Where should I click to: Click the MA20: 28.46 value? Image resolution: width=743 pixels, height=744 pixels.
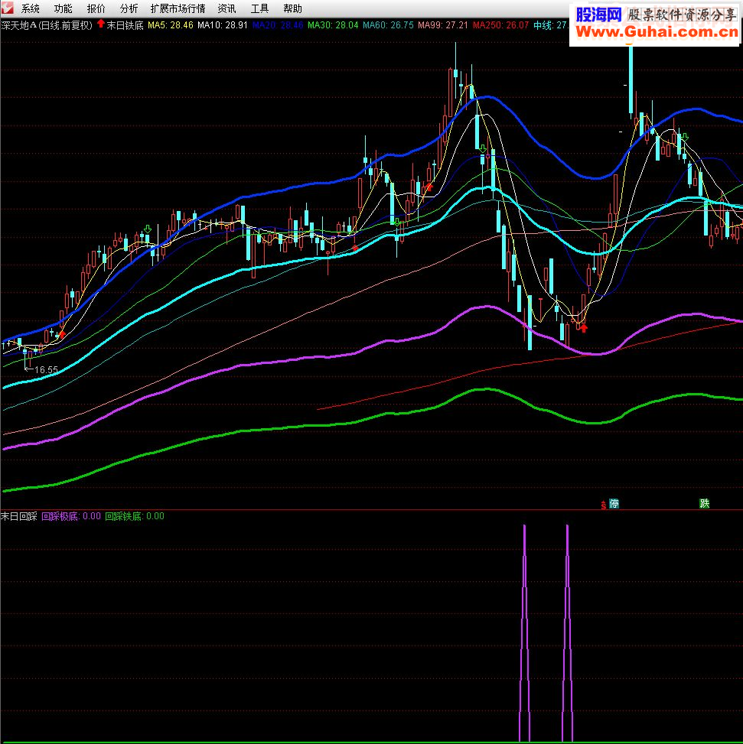tap(278, 25)
